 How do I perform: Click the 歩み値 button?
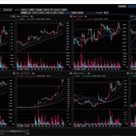coord(39,10)
